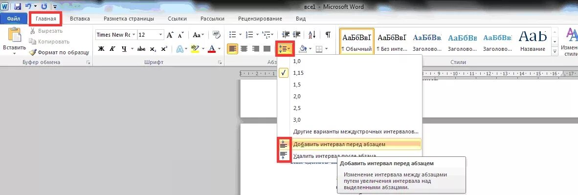Center the paragraph text
The height and width of the screenshot is (195, 578).
[244, 49]
